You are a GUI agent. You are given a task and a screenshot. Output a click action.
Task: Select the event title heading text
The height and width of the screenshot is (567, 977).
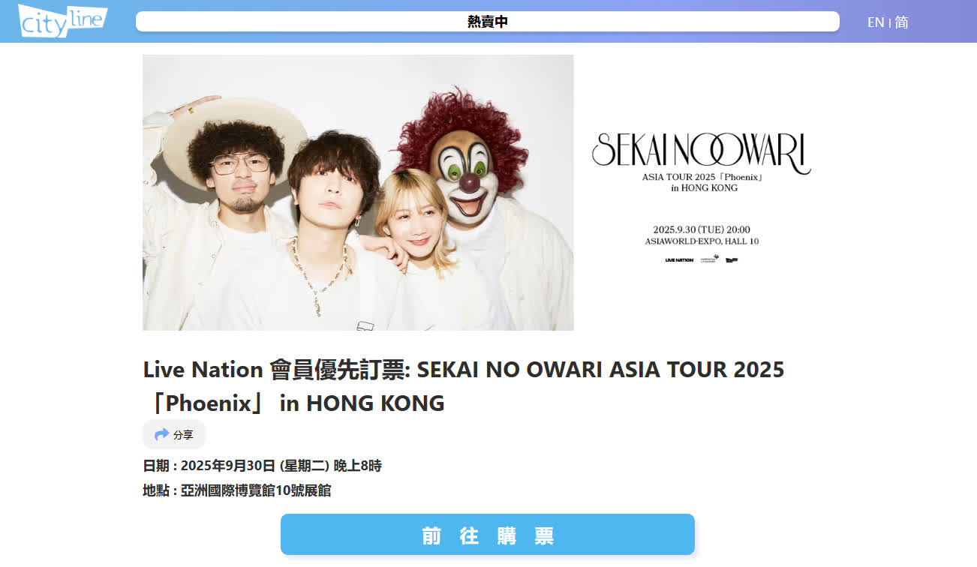(464, 386)
